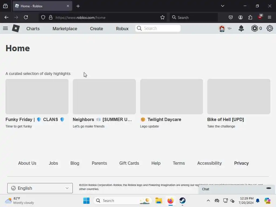Go back with the browser back arrow
Image resolution: width=276 pixels, height=207 pixels.
(x=6, y=18)
